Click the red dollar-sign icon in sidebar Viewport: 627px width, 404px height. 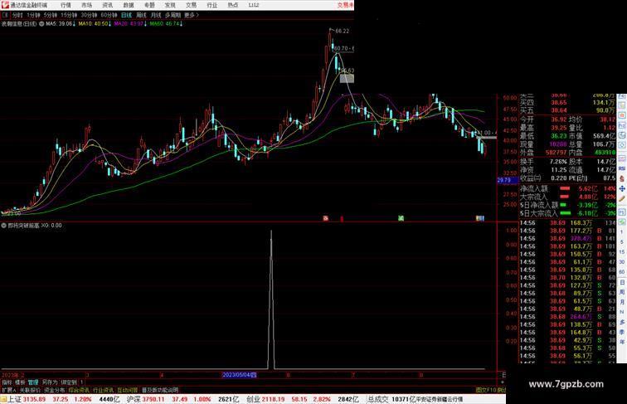(x=622, y=178)
